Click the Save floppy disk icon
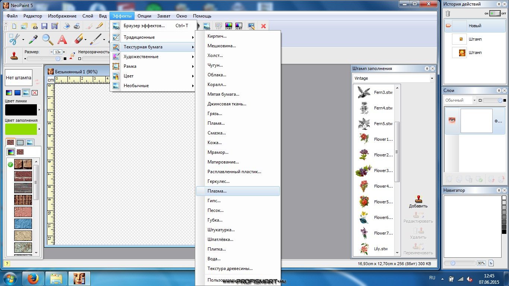Viewport: 509px width, 286px height. tap(44, 26)
